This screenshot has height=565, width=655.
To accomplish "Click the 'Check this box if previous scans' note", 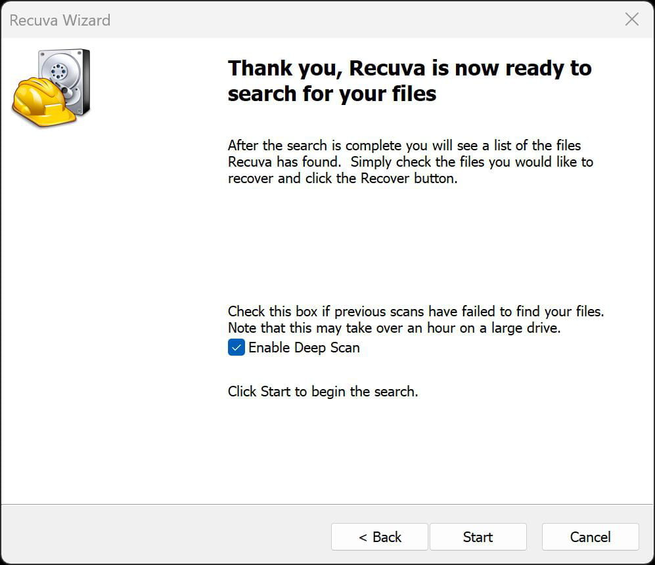I will 416,311.
